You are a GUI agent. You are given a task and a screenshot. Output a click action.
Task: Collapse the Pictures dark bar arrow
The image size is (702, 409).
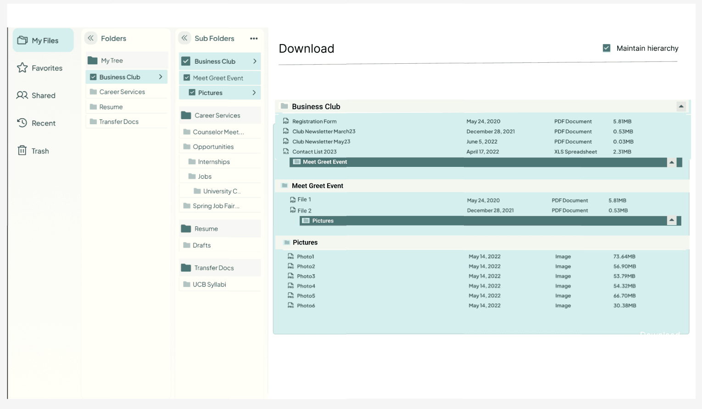pos(672,221)
